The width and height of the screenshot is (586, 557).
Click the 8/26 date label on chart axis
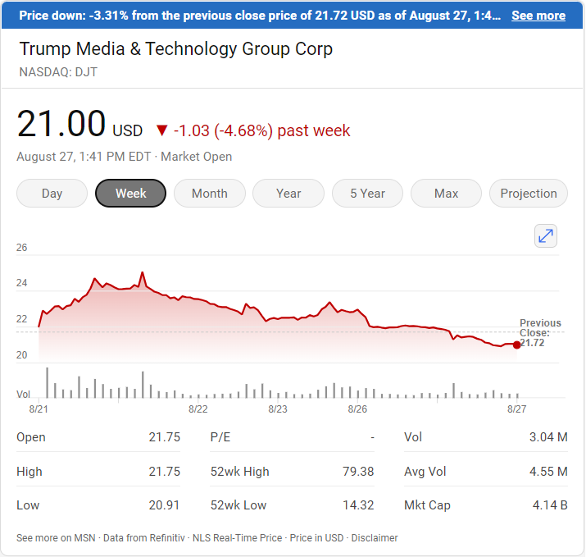click(x=357, y=409)
